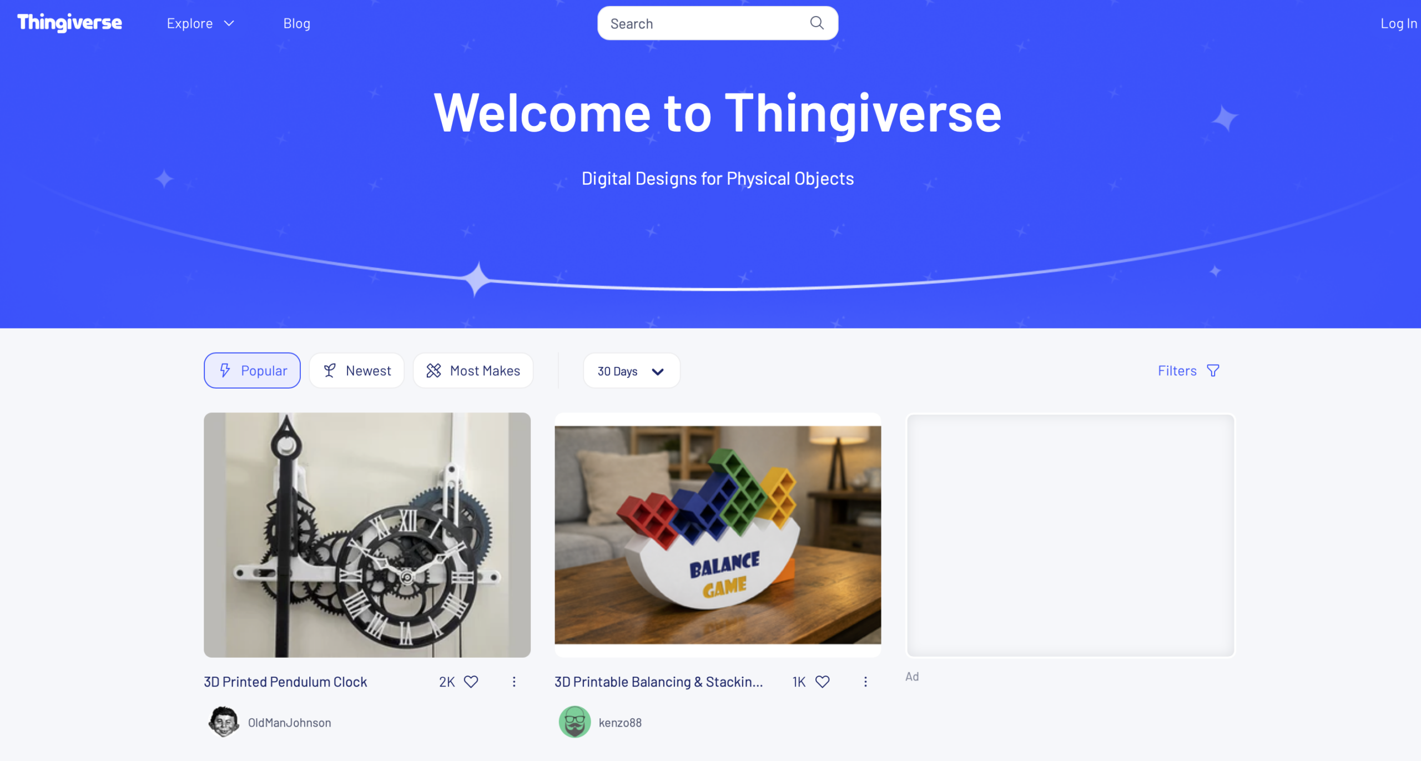
Task: Open more options for Balancing game
Action: click(865, 682)
